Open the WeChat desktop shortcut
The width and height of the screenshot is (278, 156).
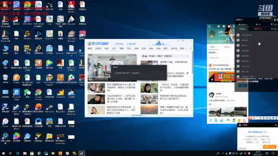point(27,94)
